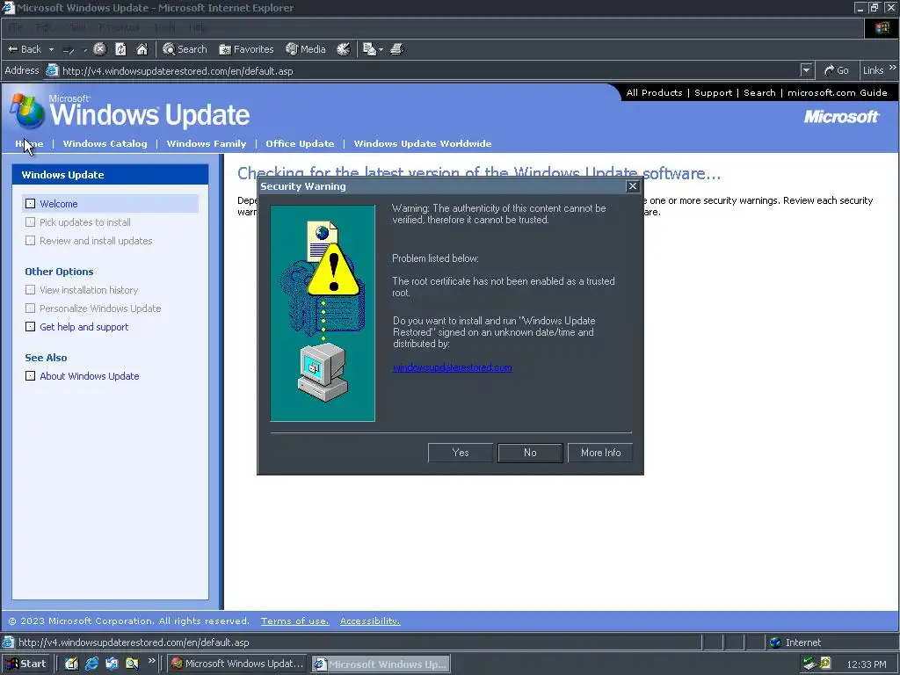The height and width of the screenshot is (675, 900).
Task: Click the Microsoft logo in the banner
Action: pos(841,117)
